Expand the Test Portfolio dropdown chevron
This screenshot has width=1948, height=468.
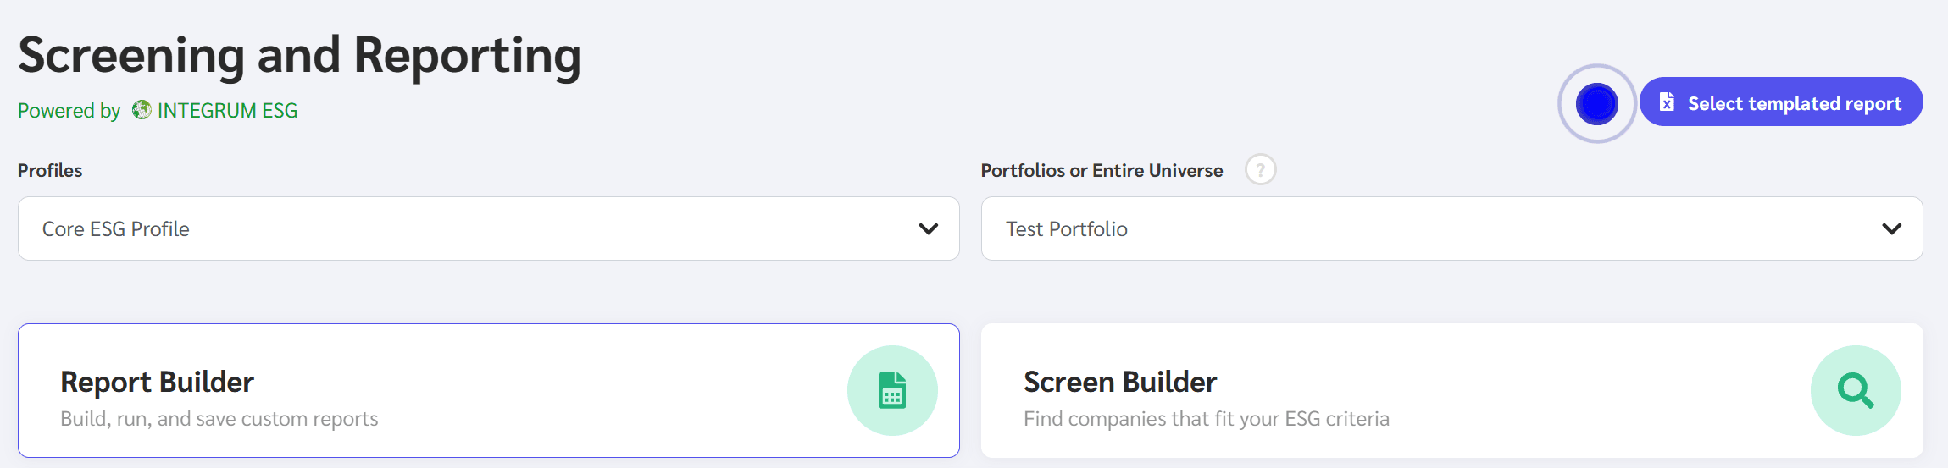1891,228
